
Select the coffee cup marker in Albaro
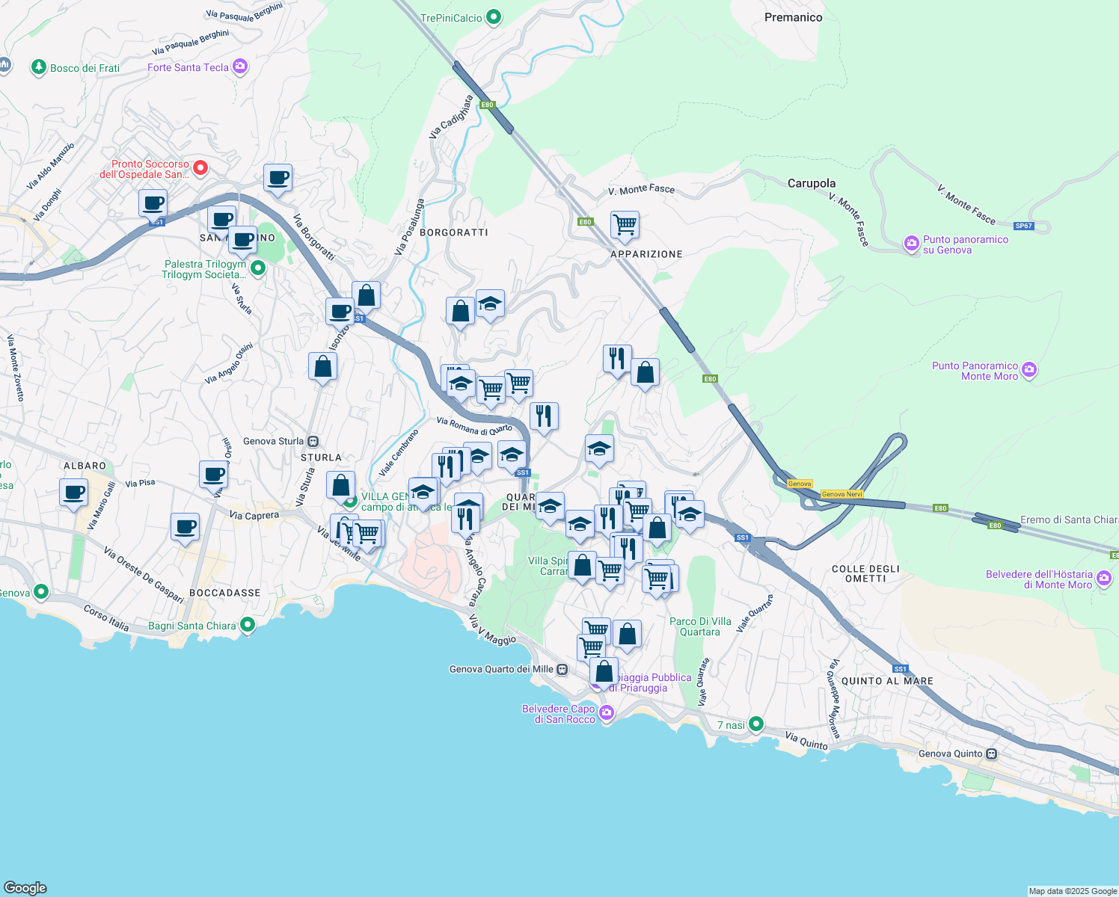click(x=73, y=493)
